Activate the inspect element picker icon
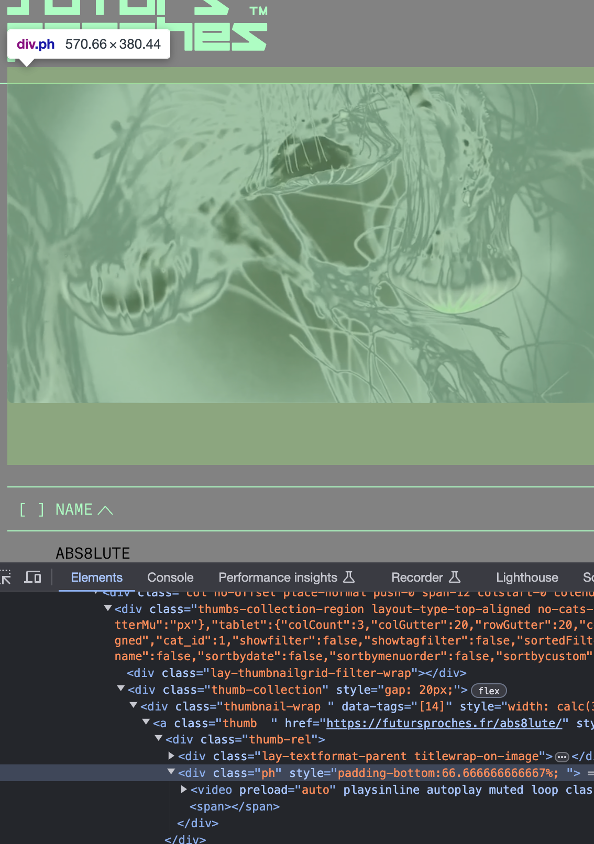Viewport: 594px width, 844px height. tap(5, 578)
